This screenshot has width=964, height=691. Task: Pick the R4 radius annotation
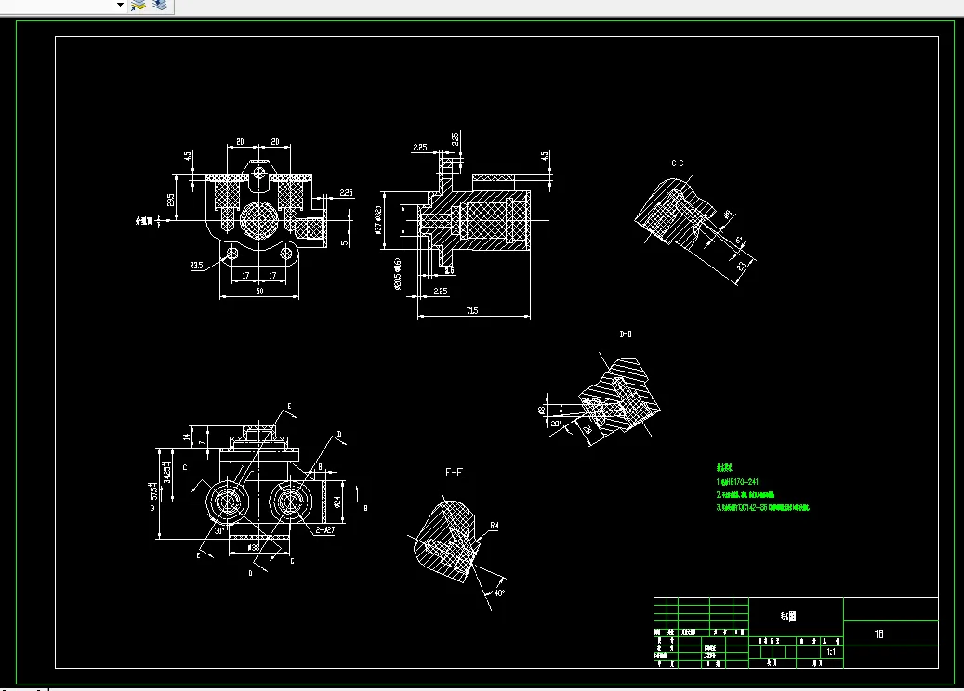(495, 526)
